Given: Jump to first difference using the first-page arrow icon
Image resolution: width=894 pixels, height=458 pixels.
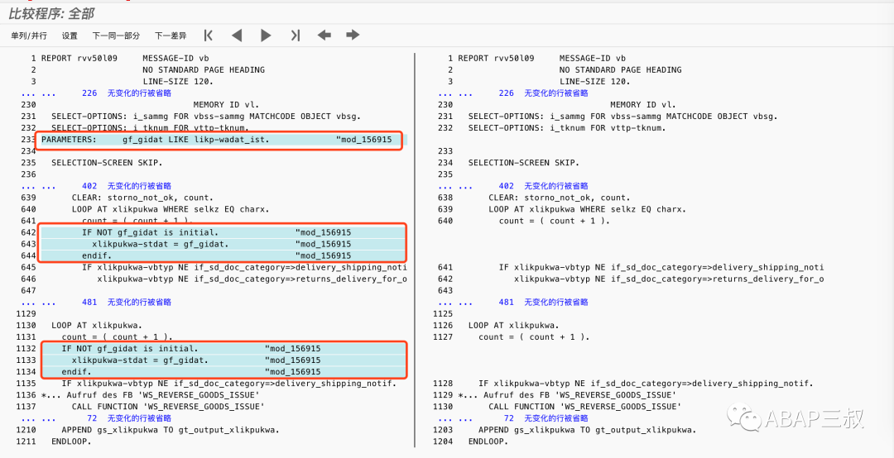Looking at the screenshot, I should click(x=208, y=36).
